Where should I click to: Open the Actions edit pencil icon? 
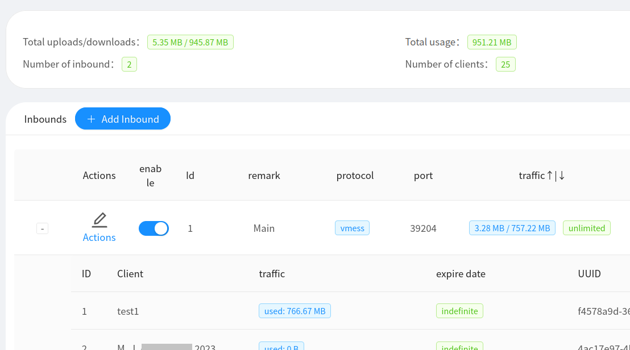click(x=100, y=220)
